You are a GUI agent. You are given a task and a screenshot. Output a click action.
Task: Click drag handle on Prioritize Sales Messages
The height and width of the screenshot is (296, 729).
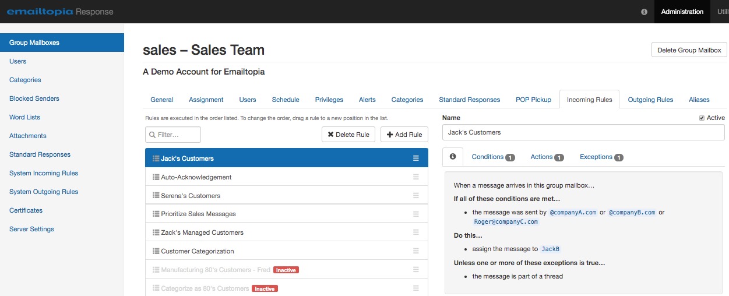416,214
